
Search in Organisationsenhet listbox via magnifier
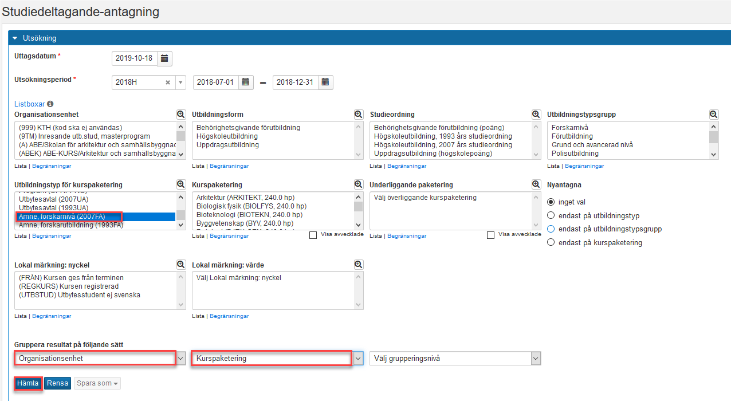pyautogui.click(x=181, y=115)
